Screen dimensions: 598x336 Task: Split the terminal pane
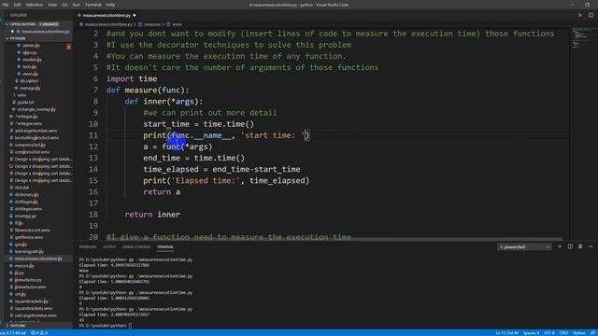(x=570, y=246)
